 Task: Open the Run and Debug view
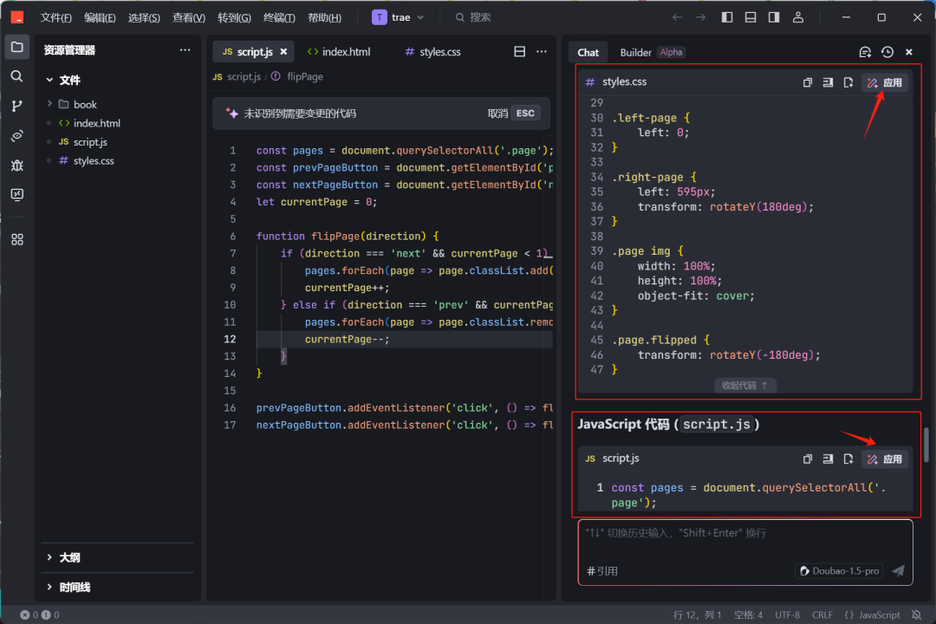coord(16,165)
